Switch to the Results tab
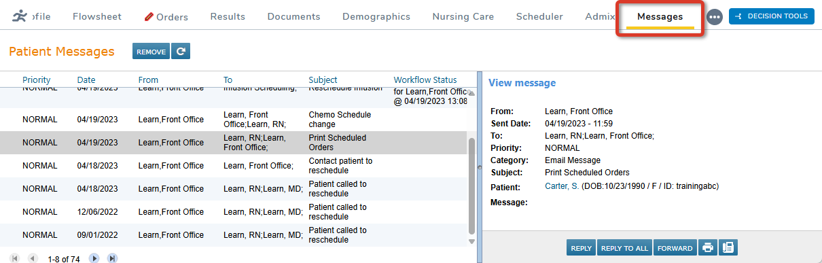 click(228, 16)
